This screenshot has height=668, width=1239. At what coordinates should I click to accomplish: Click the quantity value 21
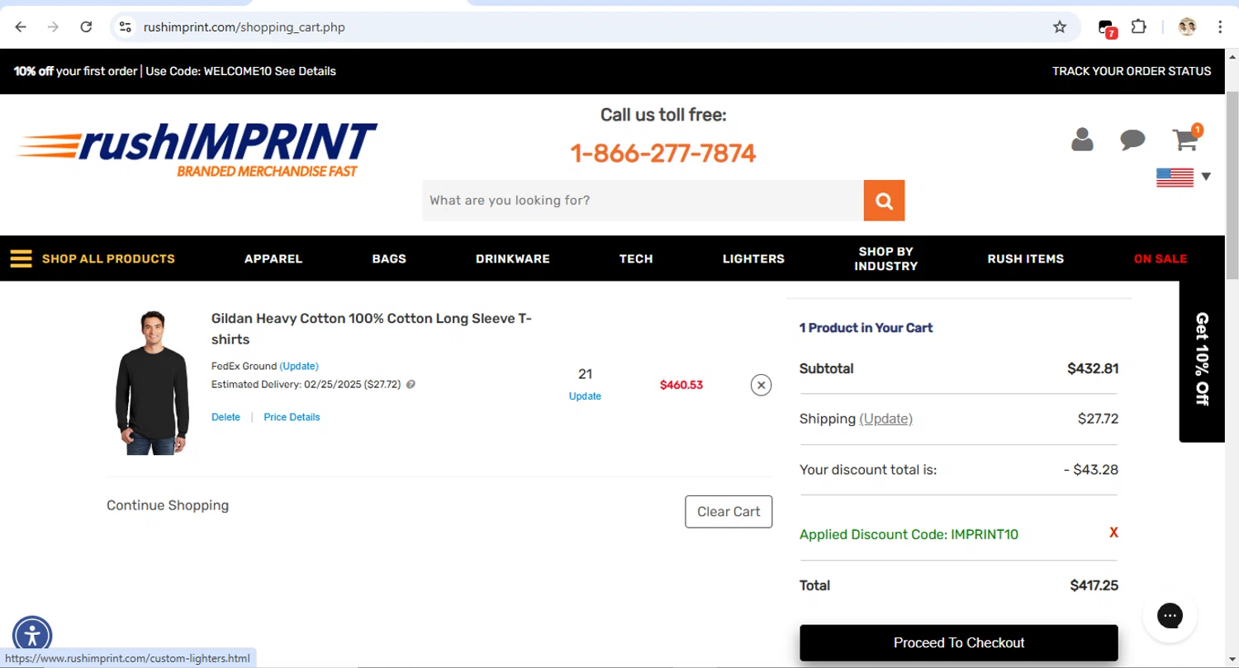pos(585,374)
